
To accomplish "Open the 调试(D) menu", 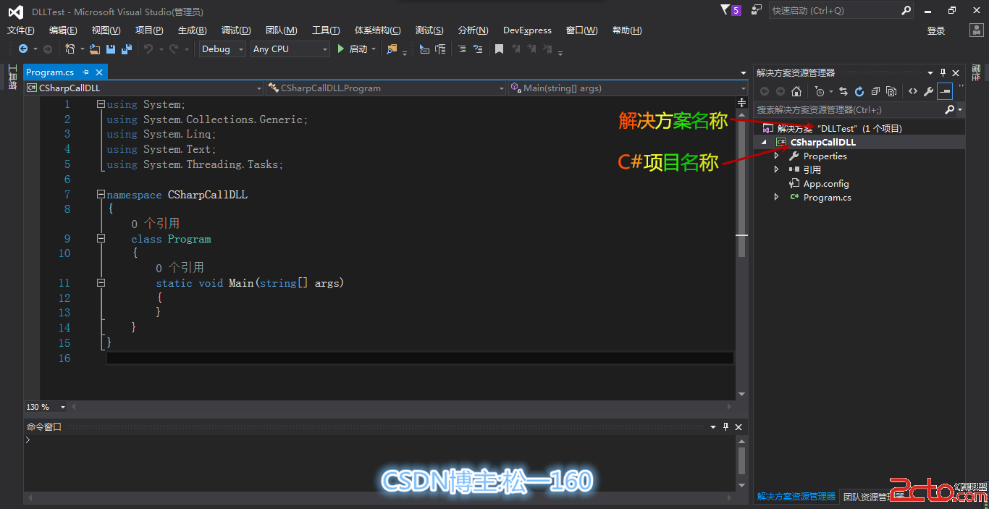I will tap(236, 30).
